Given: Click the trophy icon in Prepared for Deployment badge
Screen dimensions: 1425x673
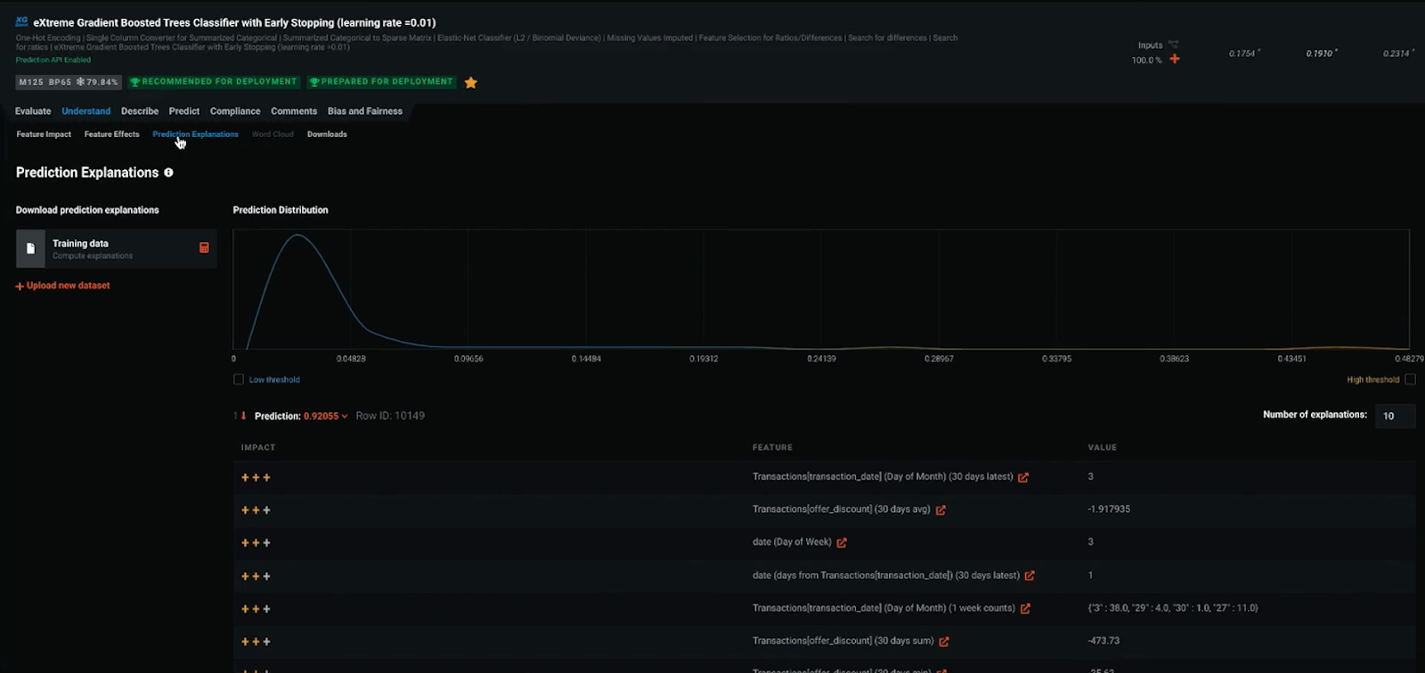Looking at the screenshot, I should click(314, 82).
